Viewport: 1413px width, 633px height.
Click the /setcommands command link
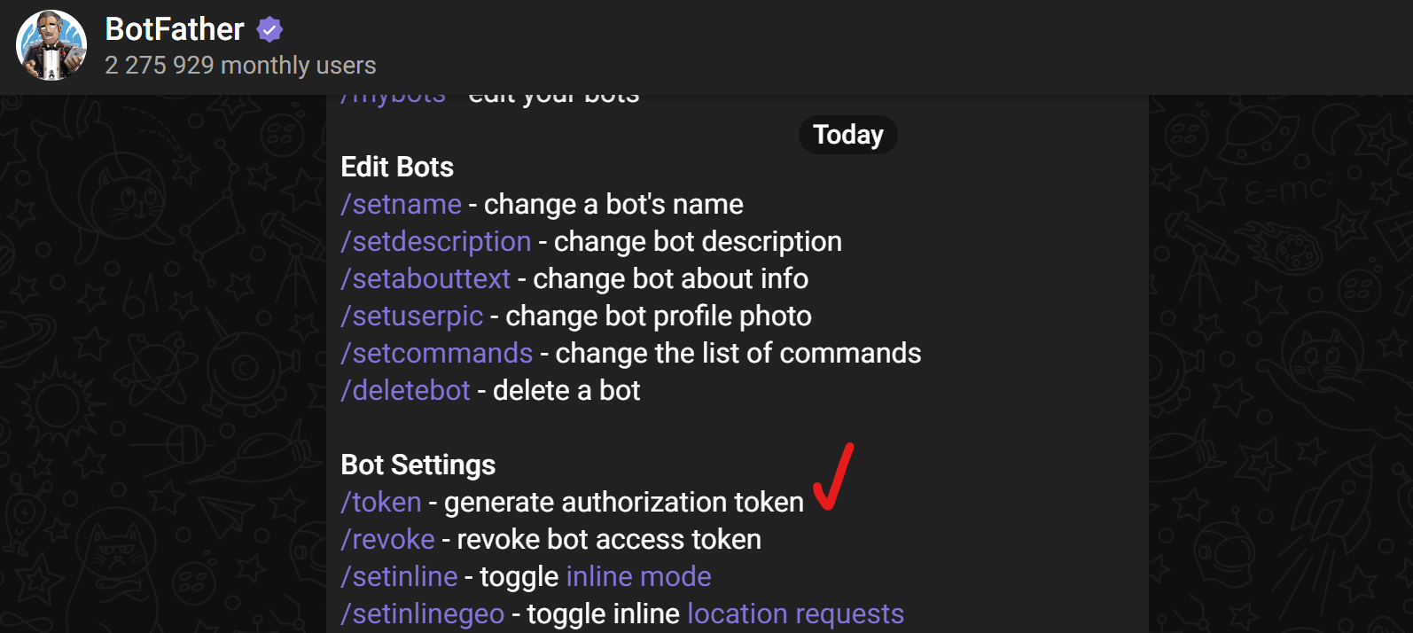click(x=437, y=354)
